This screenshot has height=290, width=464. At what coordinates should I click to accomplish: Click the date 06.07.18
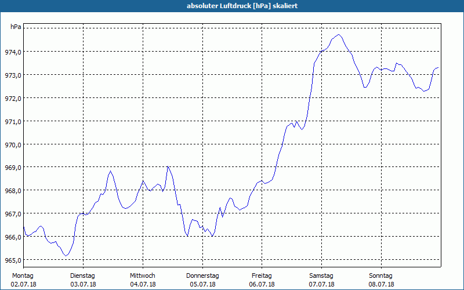pyautogui.click(x=262, y=285)
